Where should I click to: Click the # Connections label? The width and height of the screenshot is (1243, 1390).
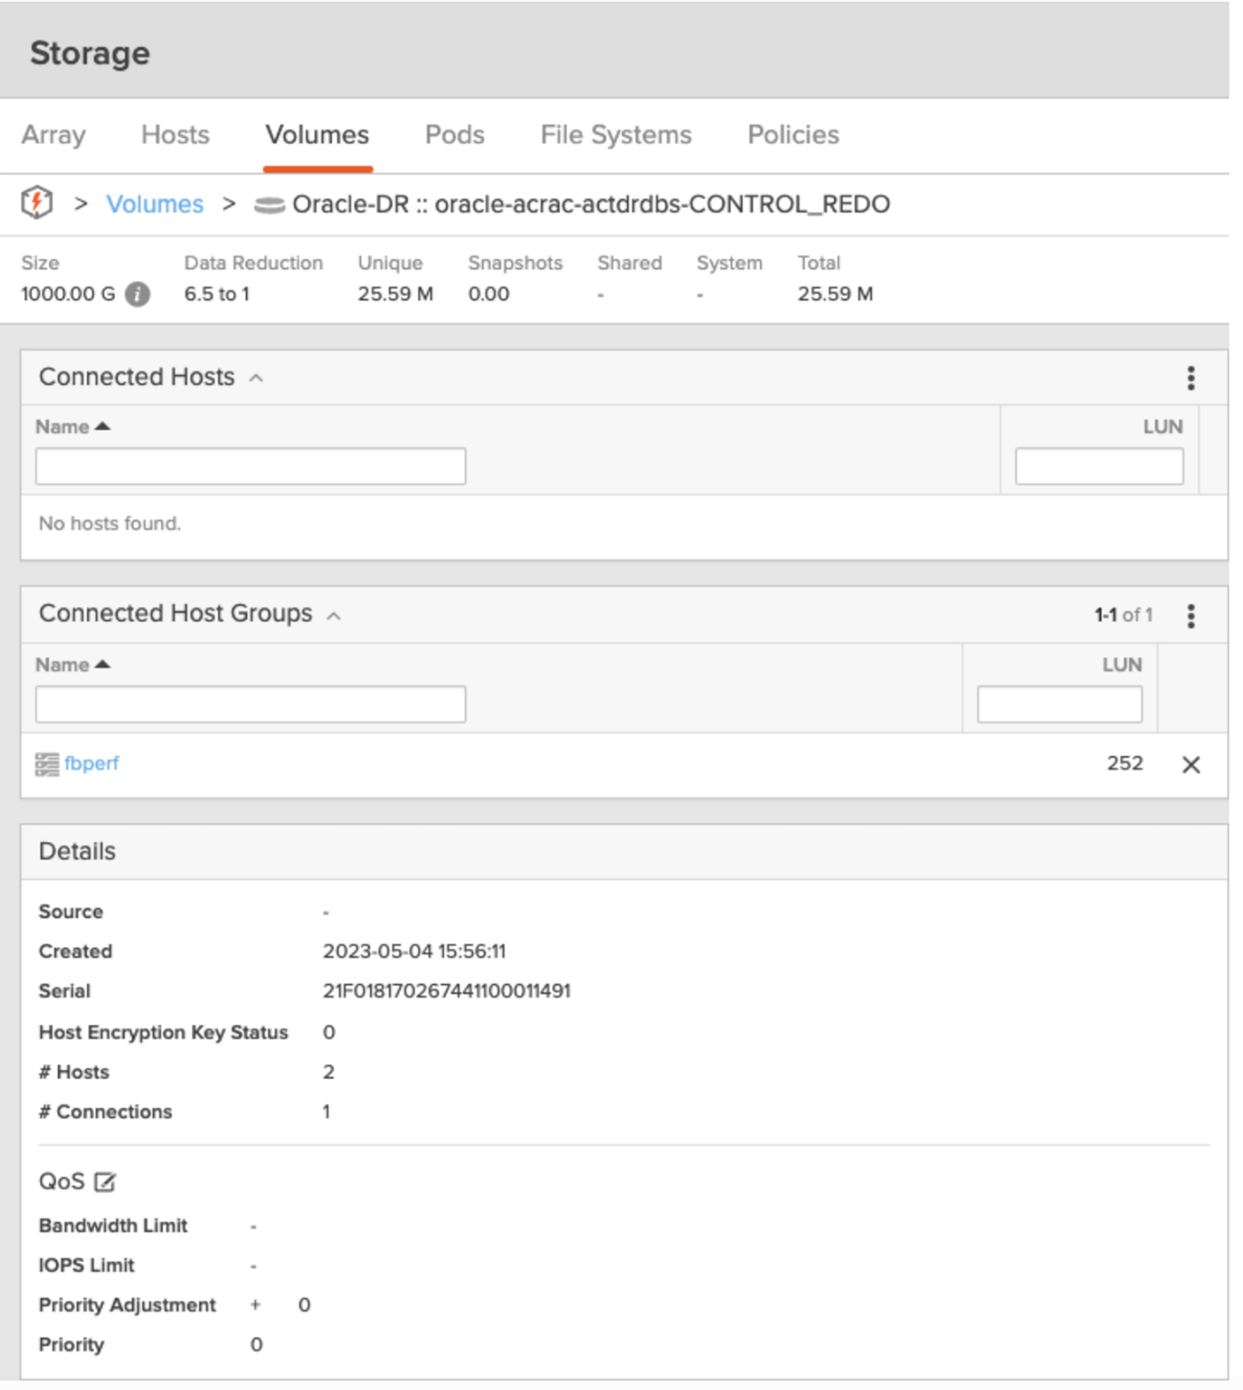click(x=106, y=1112)
